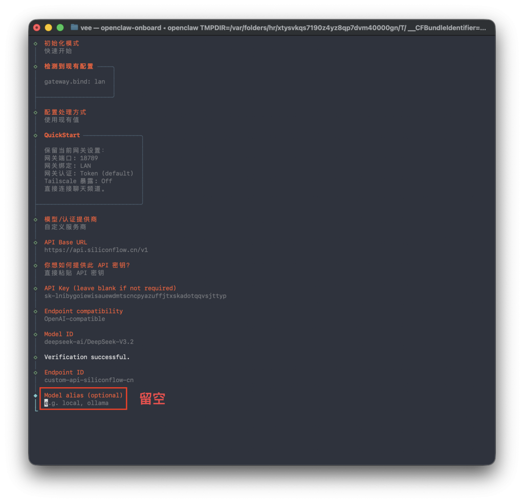
Task: Click the marker beside 你想如何提供此 API 密钥
Action: (36, 265)
